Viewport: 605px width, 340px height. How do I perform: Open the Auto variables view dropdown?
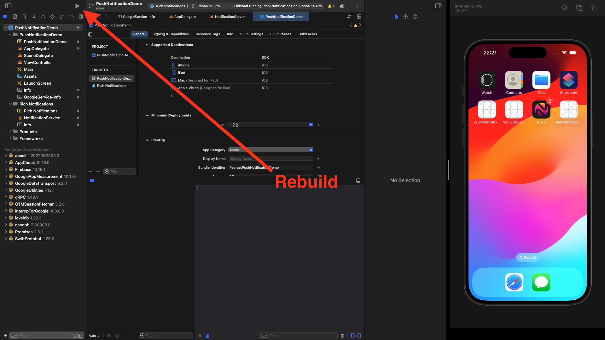[94, 336]
